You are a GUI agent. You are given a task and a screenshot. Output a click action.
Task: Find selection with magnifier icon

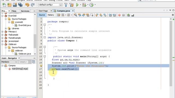[x=75, y=15]
